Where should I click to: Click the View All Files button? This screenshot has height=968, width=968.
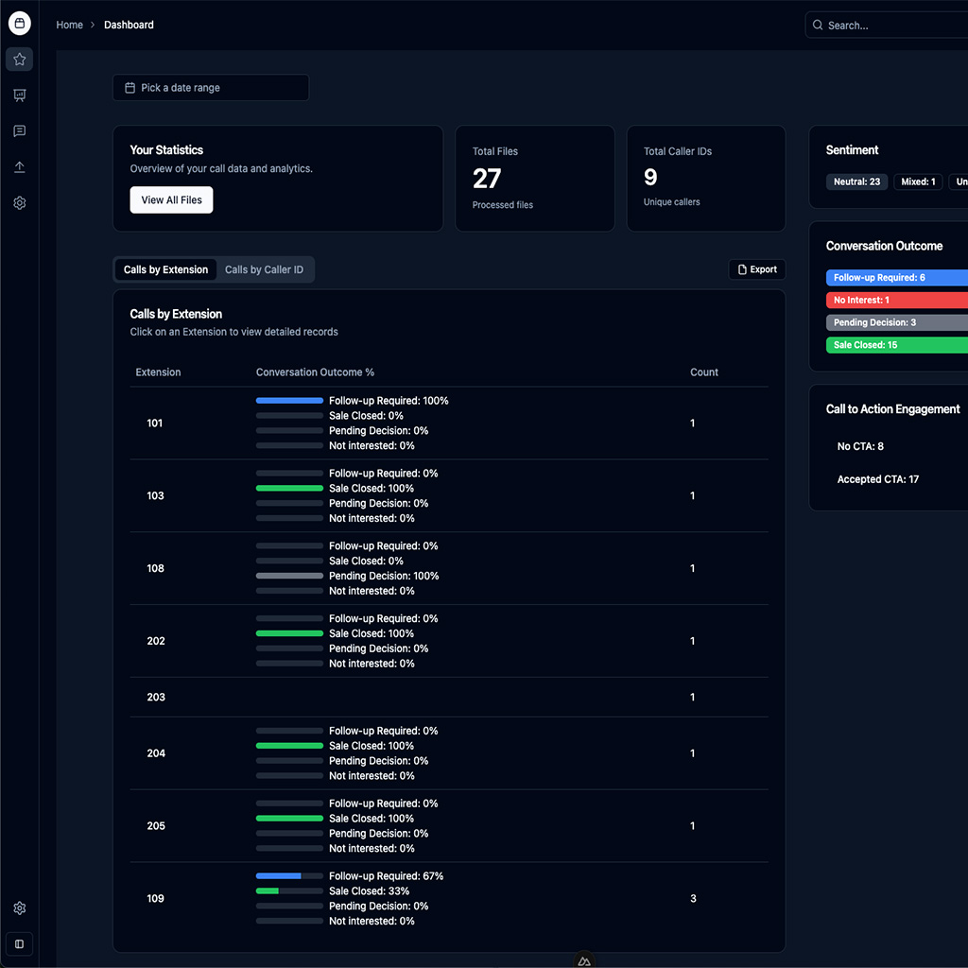(171, 199)
